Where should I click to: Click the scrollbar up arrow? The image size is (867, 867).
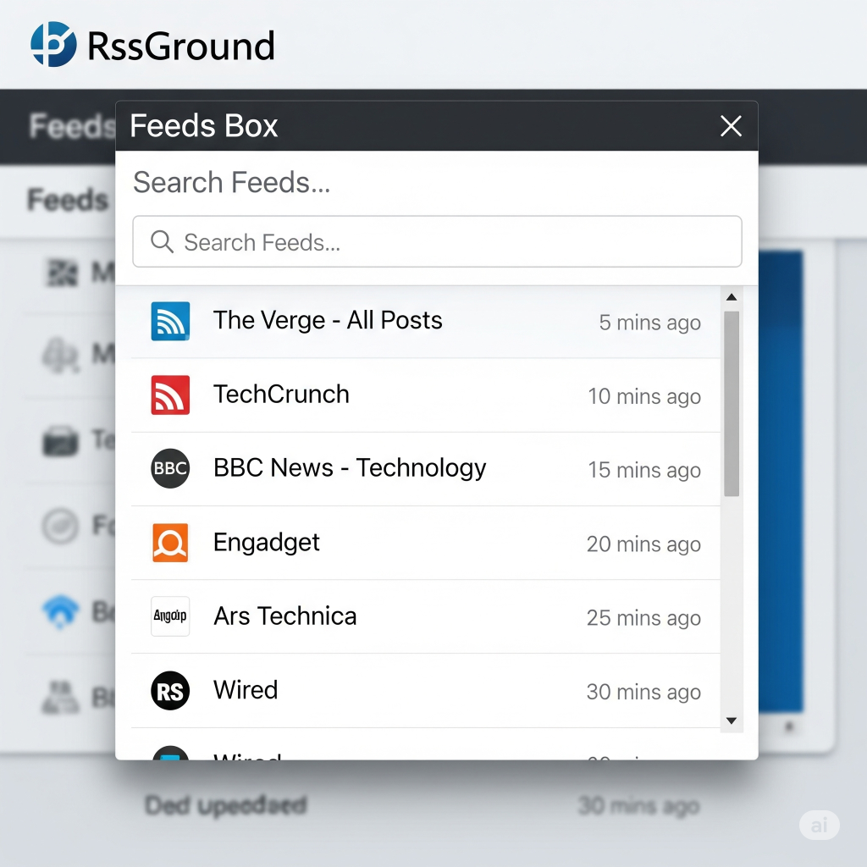coord(732,297)
